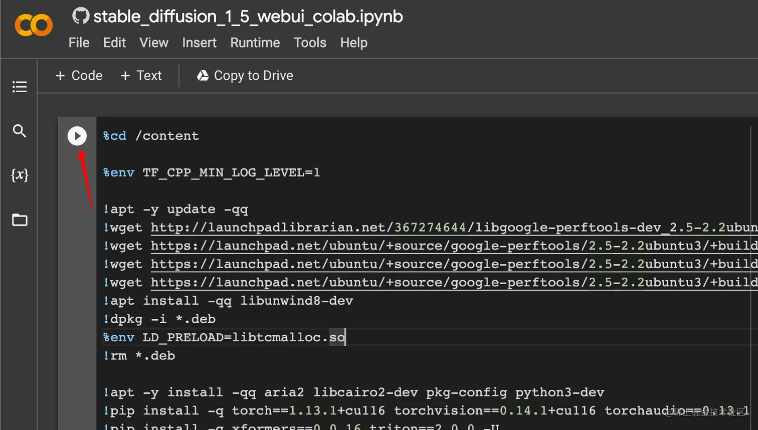The image size is (758, 430).
Task: Click the GitHub icon beside notebook title
Action: point(81,16)
